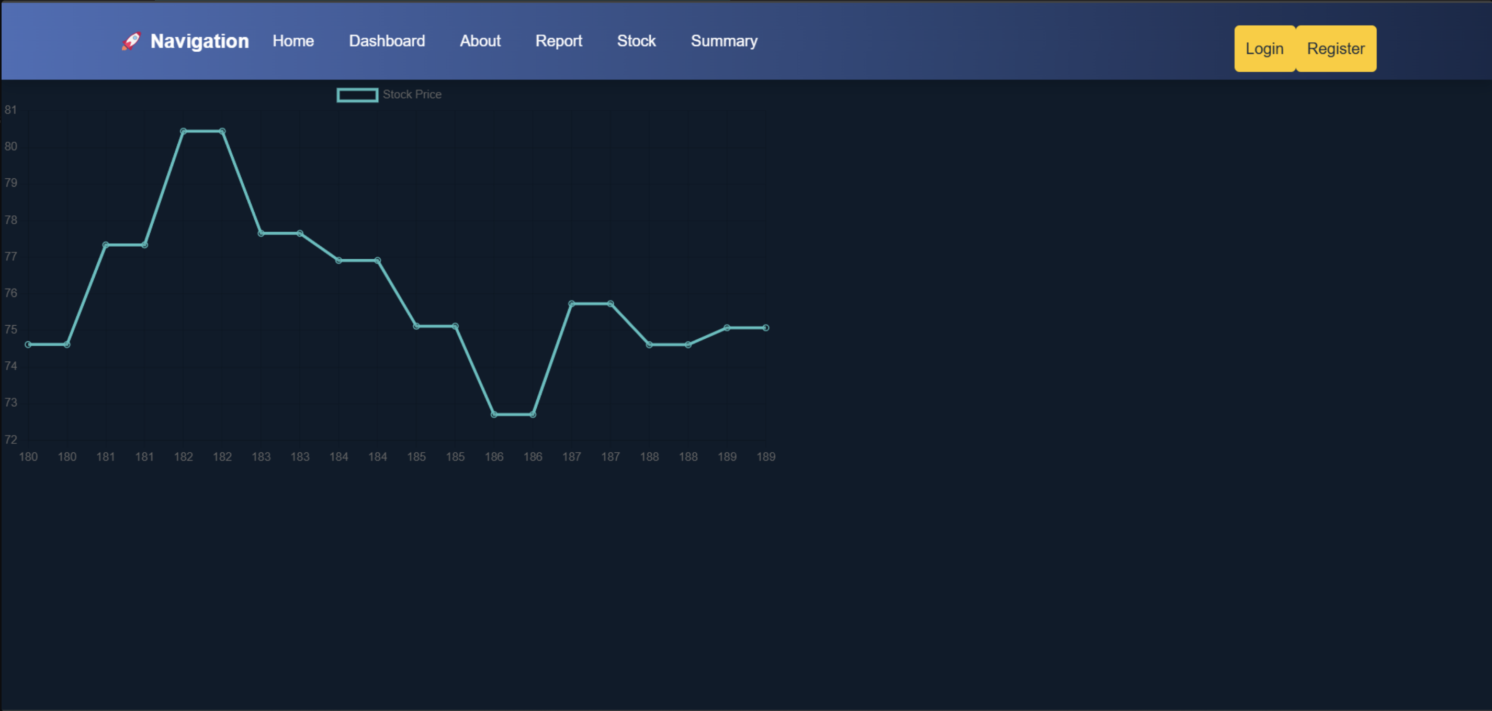
Task: Click the Stock Price legend label
Action: tap(412, 95)
